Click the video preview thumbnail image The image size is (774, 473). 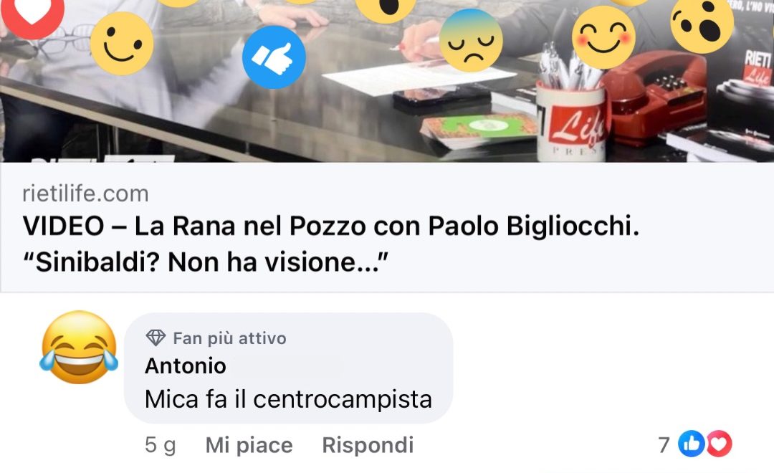(x=387, y=81)
